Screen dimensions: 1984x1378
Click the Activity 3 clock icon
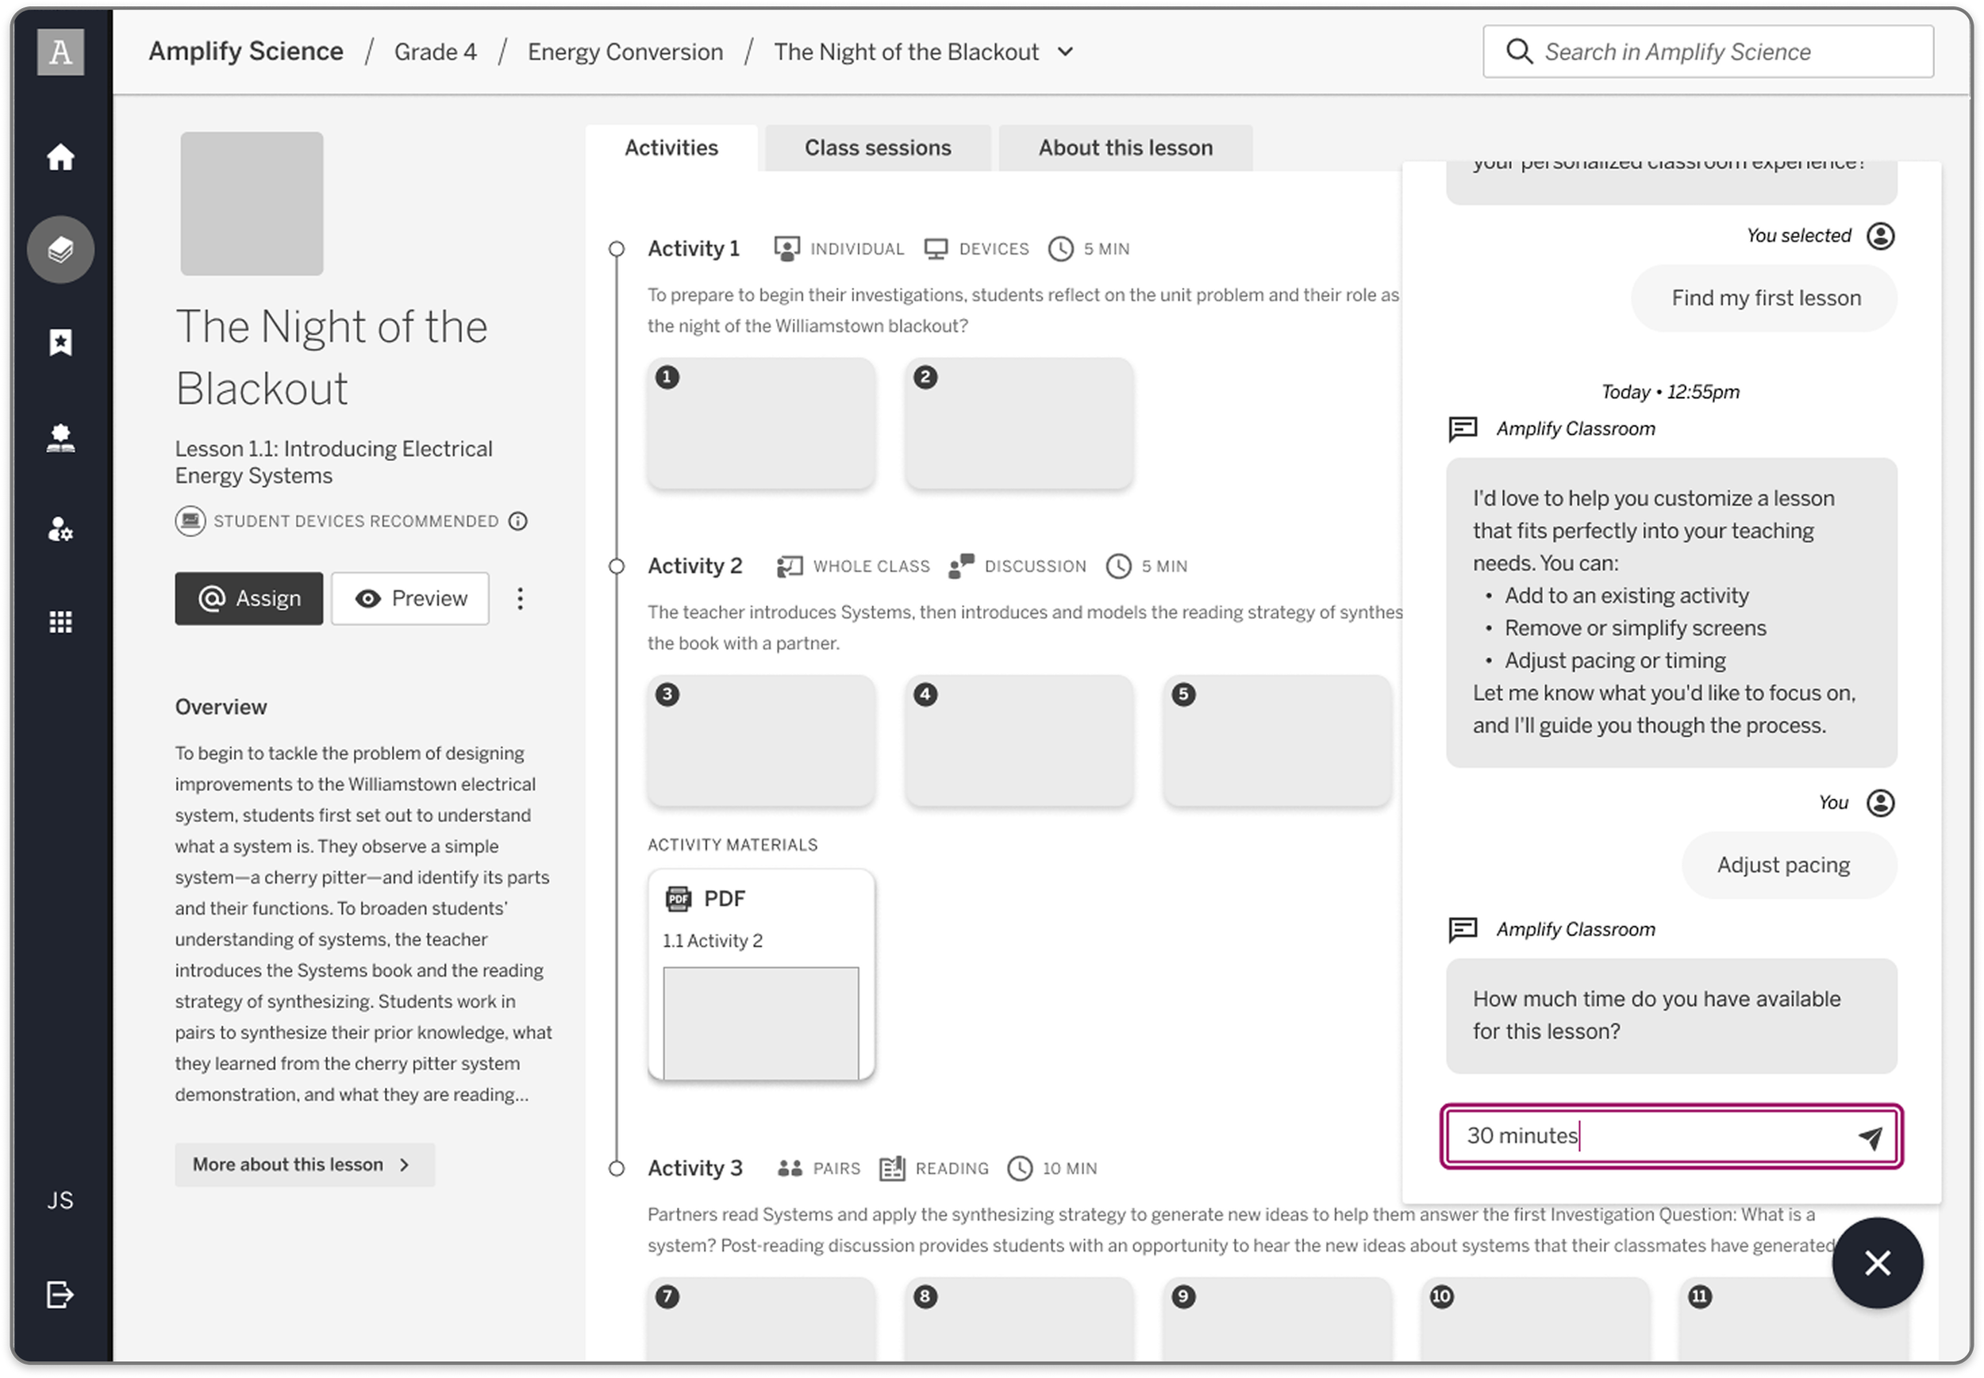(x=1020, y=1169)
